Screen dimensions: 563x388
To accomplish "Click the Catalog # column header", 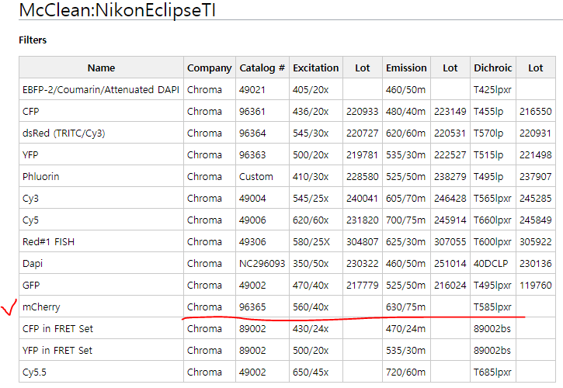I will (x=262, y=68).
